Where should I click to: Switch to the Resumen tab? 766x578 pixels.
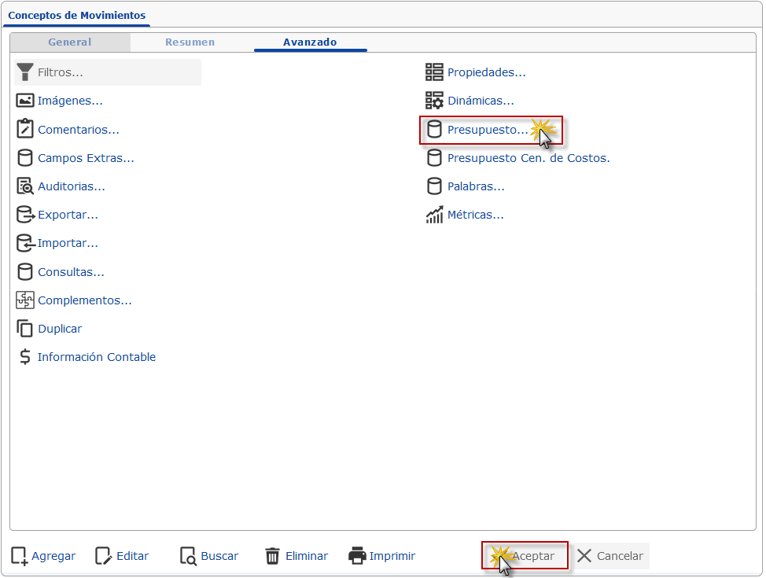pos(190,42)
